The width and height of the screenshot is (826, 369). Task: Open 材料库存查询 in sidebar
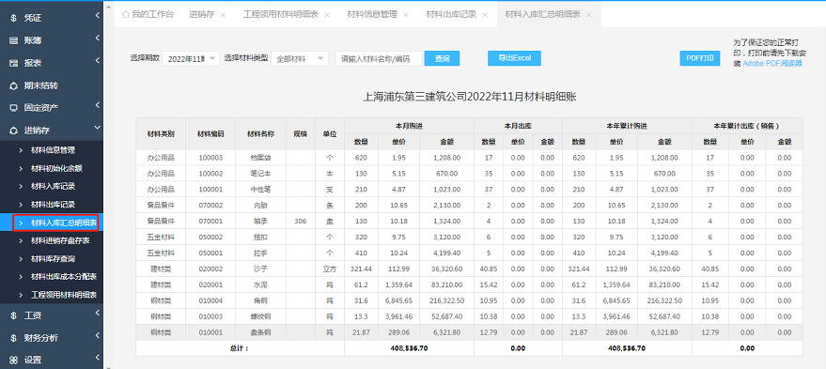(x=53, y=258)
